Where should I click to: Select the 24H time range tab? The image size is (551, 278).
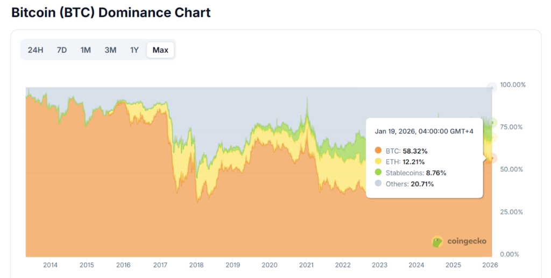tap(35, 50)
